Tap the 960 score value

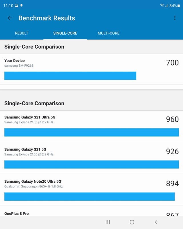point(172,119)
